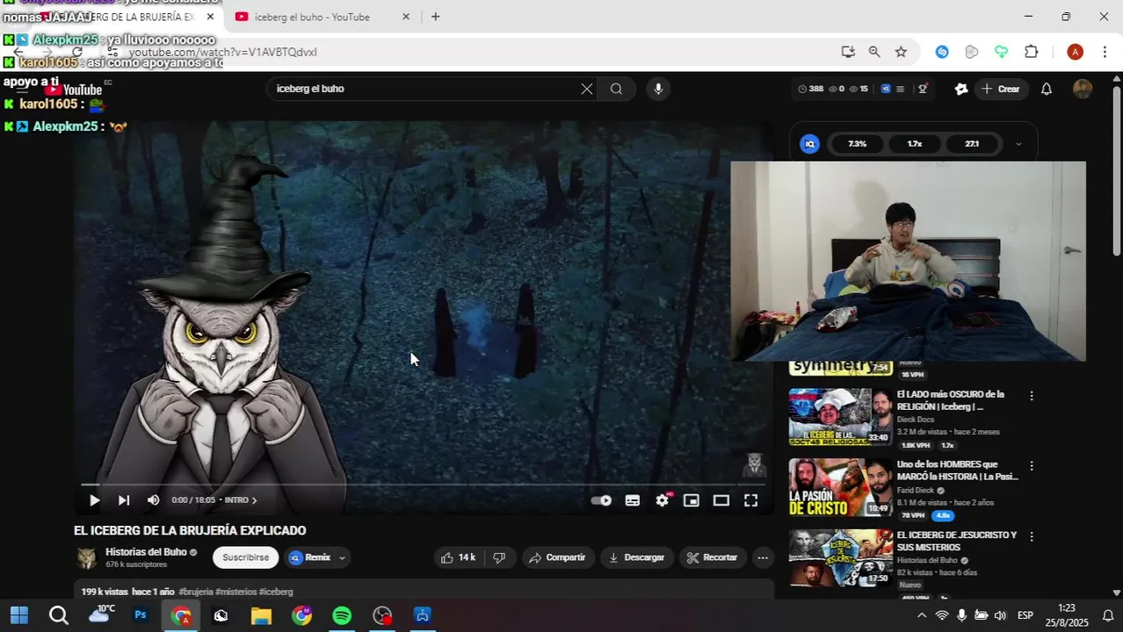Image resolution: width=1123 pixels, height=632 pixels.
Task: Open options for El LADO más OSCURO video
Action: 1032,396
